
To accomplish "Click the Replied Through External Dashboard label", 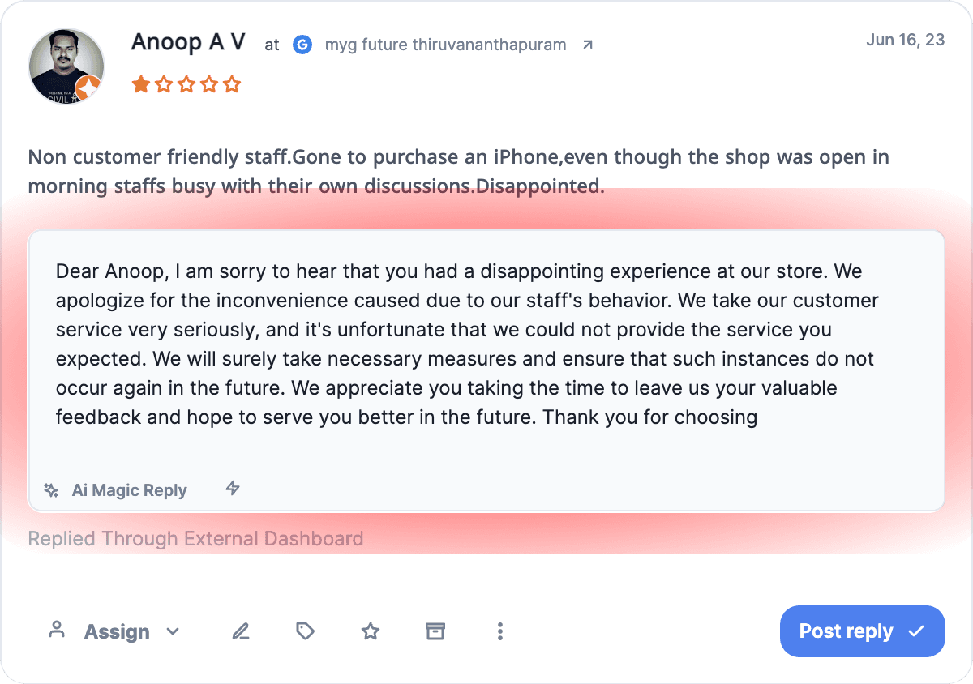I will pos(195,538).
